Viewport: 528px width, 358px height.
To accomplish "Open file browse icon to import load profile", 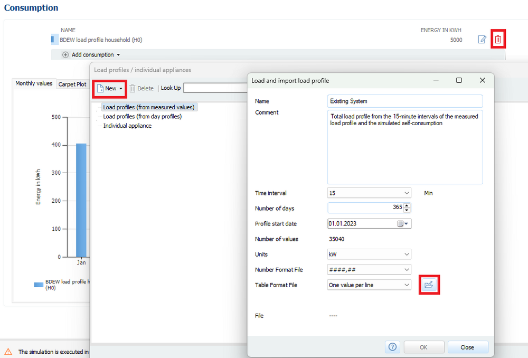I will pos(429,285).
